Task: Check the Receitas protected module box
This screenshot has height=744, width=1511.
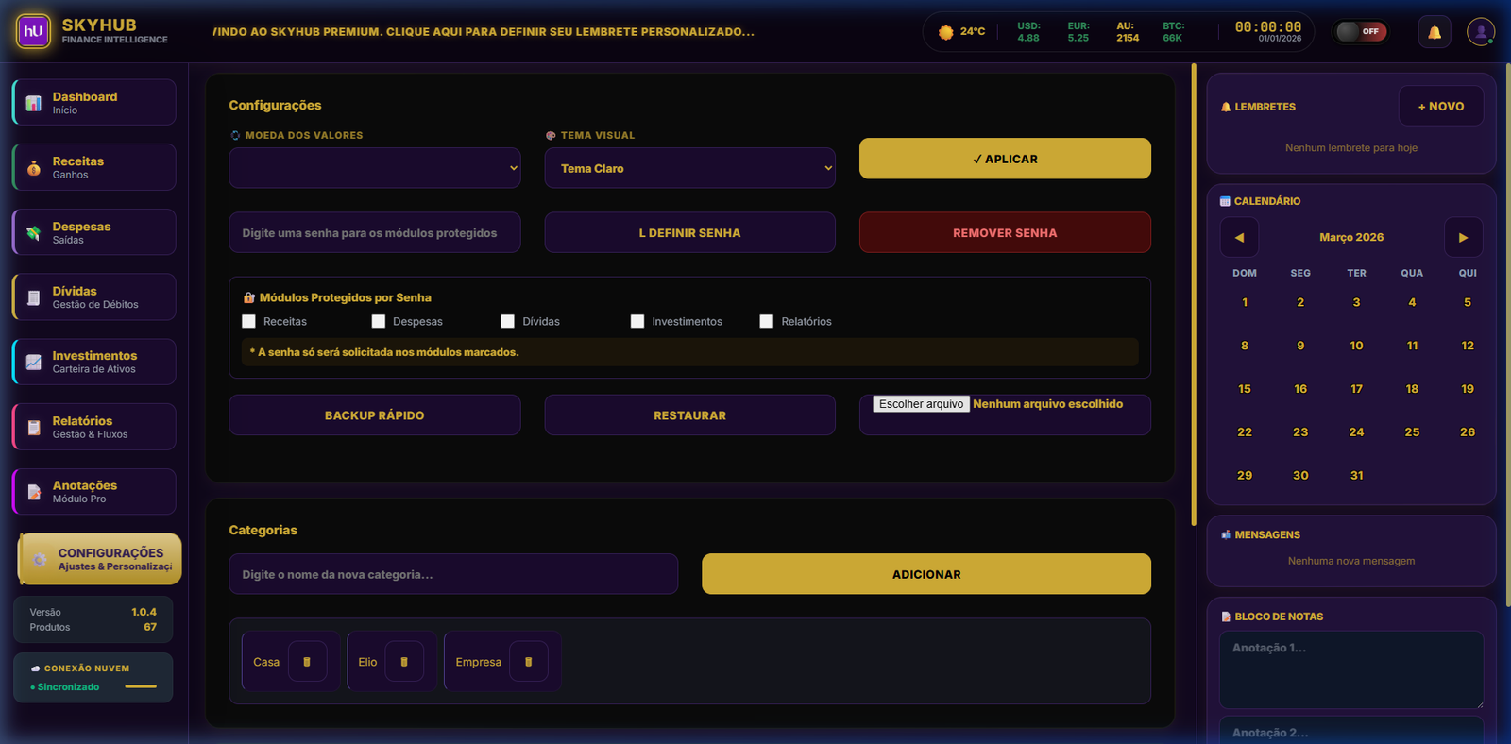Action: [x=249, y=322]
